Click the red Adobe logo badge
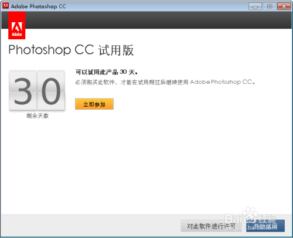This screenshot has height=238, width=293. click(x=17, y=25)
